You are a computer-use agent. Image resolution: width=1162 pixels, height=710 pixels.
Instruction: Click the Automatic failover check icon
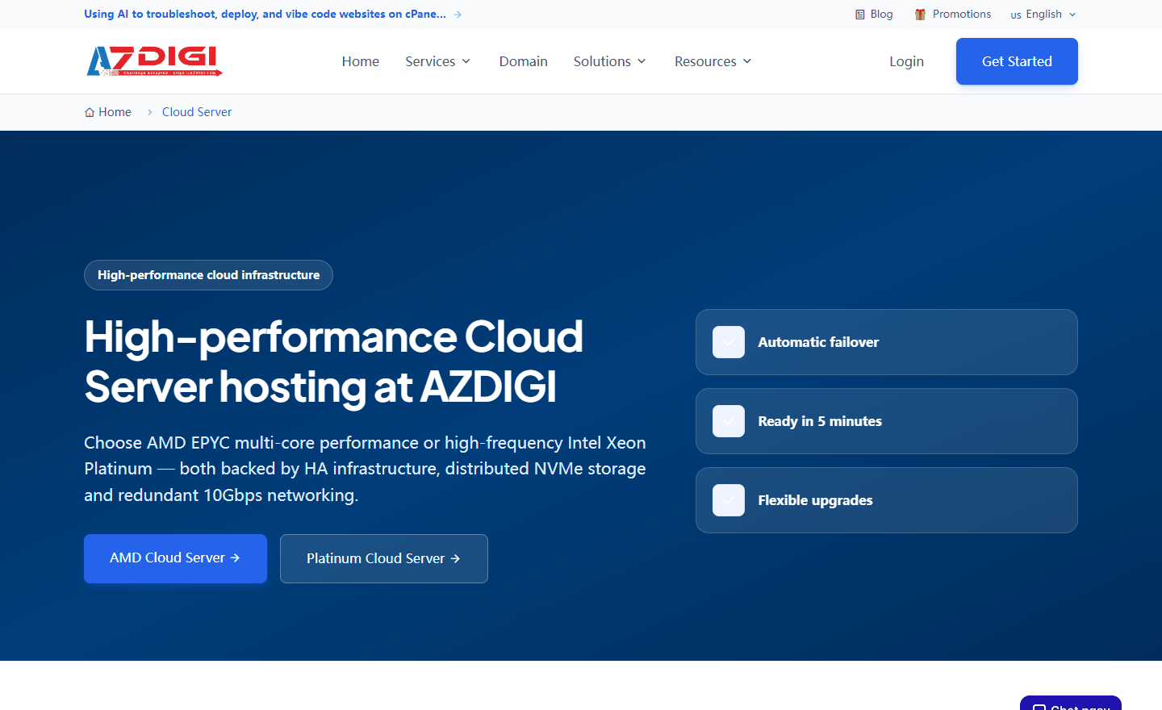click(729, 342)
